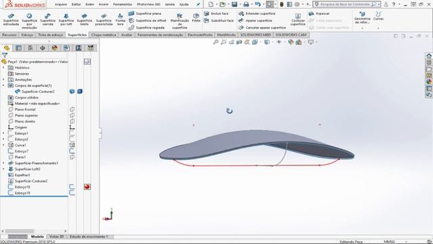This screenshot has height=244, width=433.
Task: Toggle visibility icon beside Plano direito
Action: pos(72,121)
